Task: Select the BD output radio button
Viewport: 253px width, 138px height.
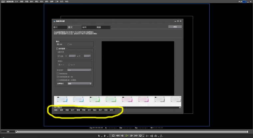Action: coord(69,44)
